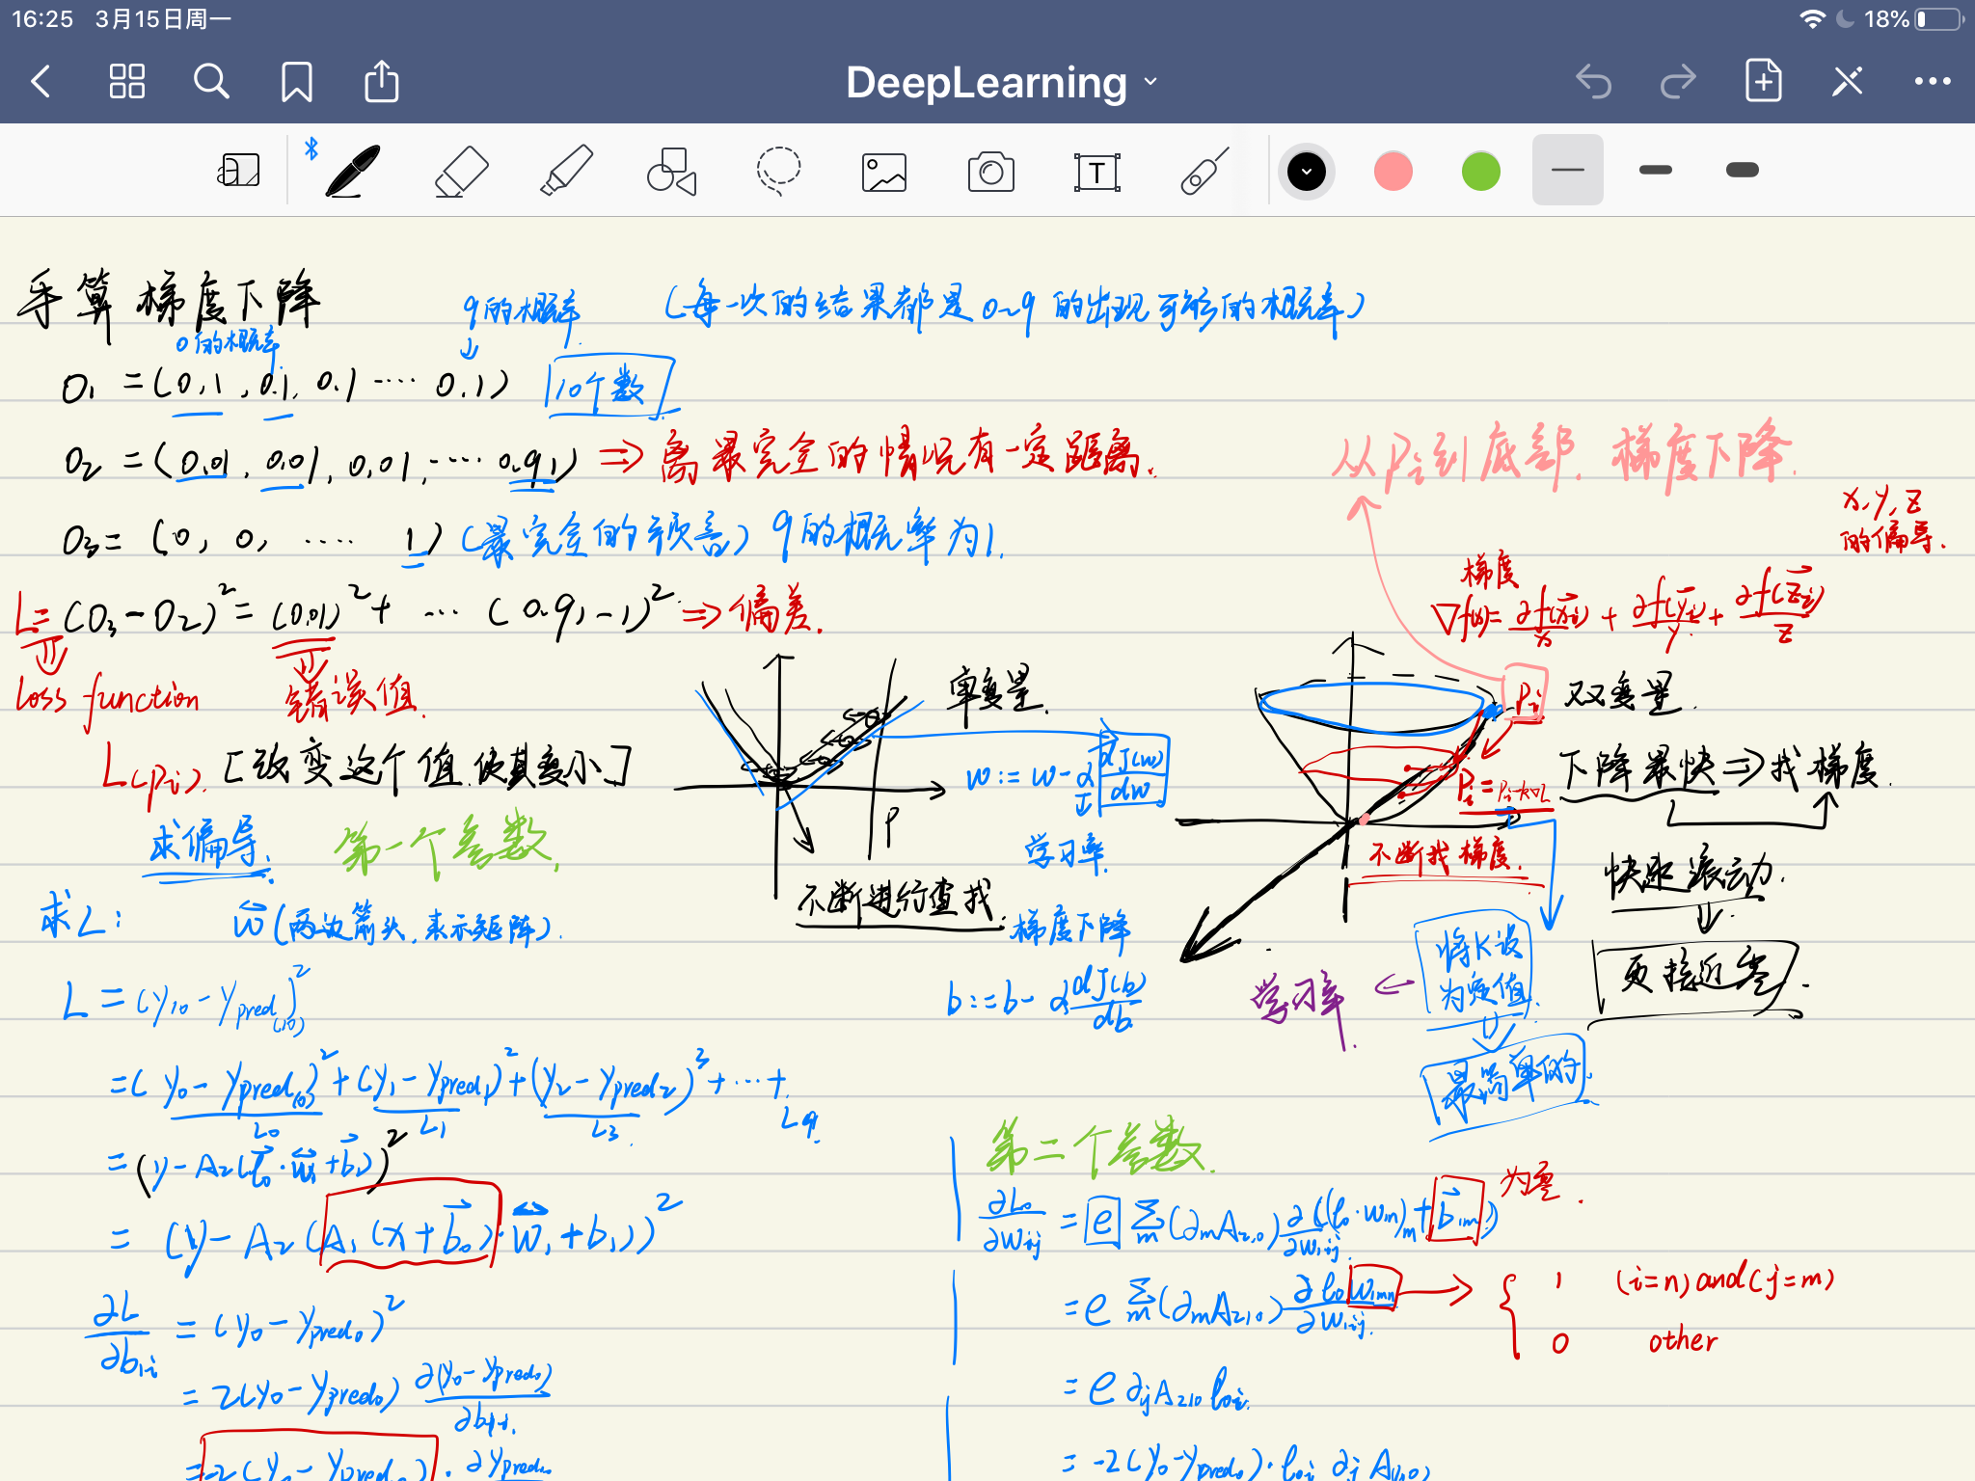
Task: Toggle read-only mode with pencil-cross icon
Action: [1847, 82]
